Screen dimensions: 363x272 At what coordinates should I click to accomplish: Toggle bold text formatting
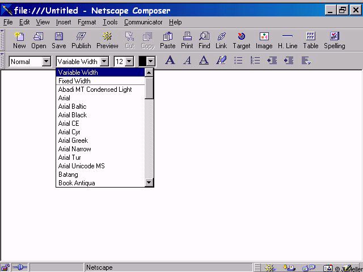click(170, 61)
